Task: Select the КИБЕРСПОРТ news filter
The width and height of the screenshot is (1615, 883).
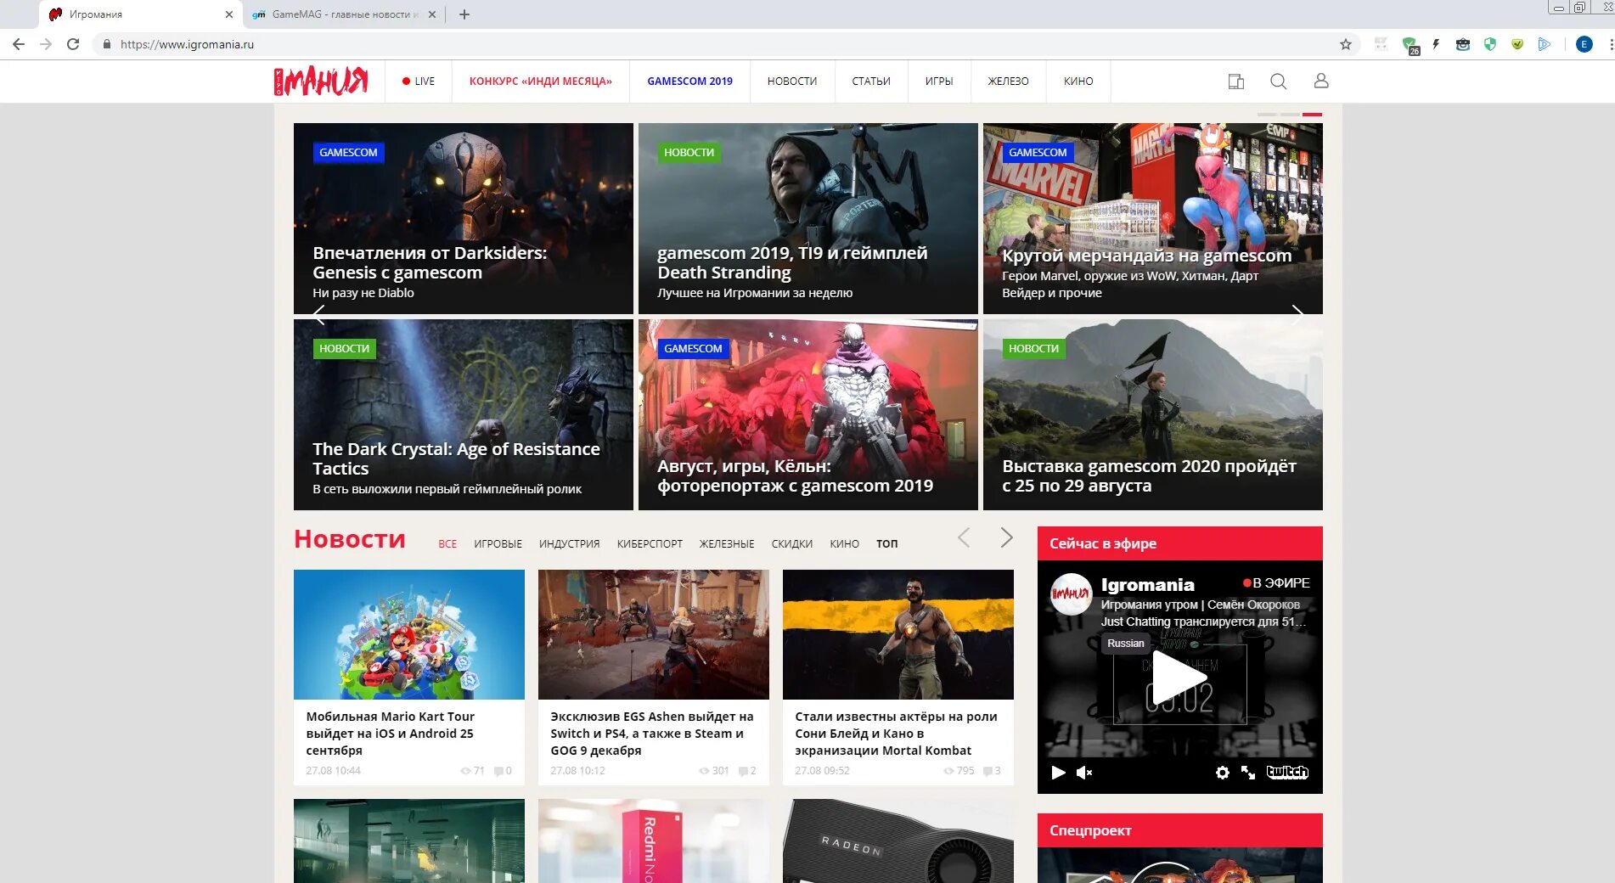Action: [650, 543]
